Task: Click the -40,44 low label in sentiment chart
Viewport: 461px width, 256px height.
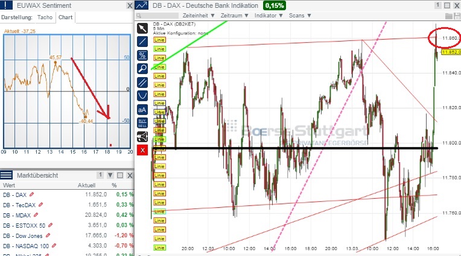Action: click(x=86, y=121)
